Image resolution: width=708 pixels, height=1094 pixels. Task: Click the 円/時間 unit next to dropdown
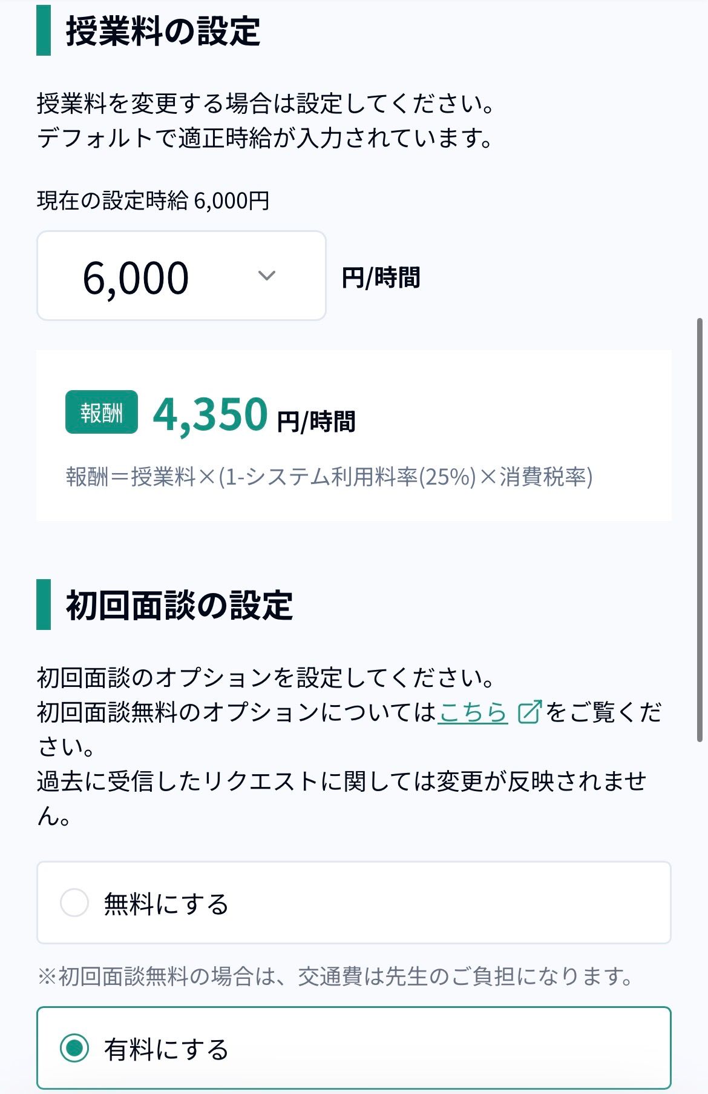click(381, 278)
